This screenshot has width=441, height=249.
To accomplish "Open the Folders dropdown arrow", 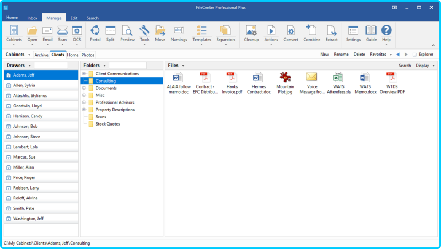I will [x=104, y=66].
